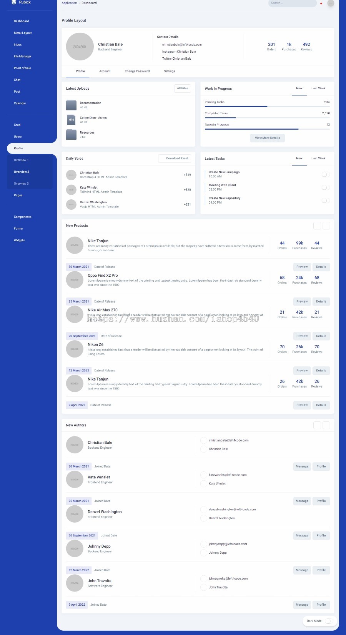
Task: Click the round icon beside katewinslet@left4code.com
Action: click(x=204, y=475)
